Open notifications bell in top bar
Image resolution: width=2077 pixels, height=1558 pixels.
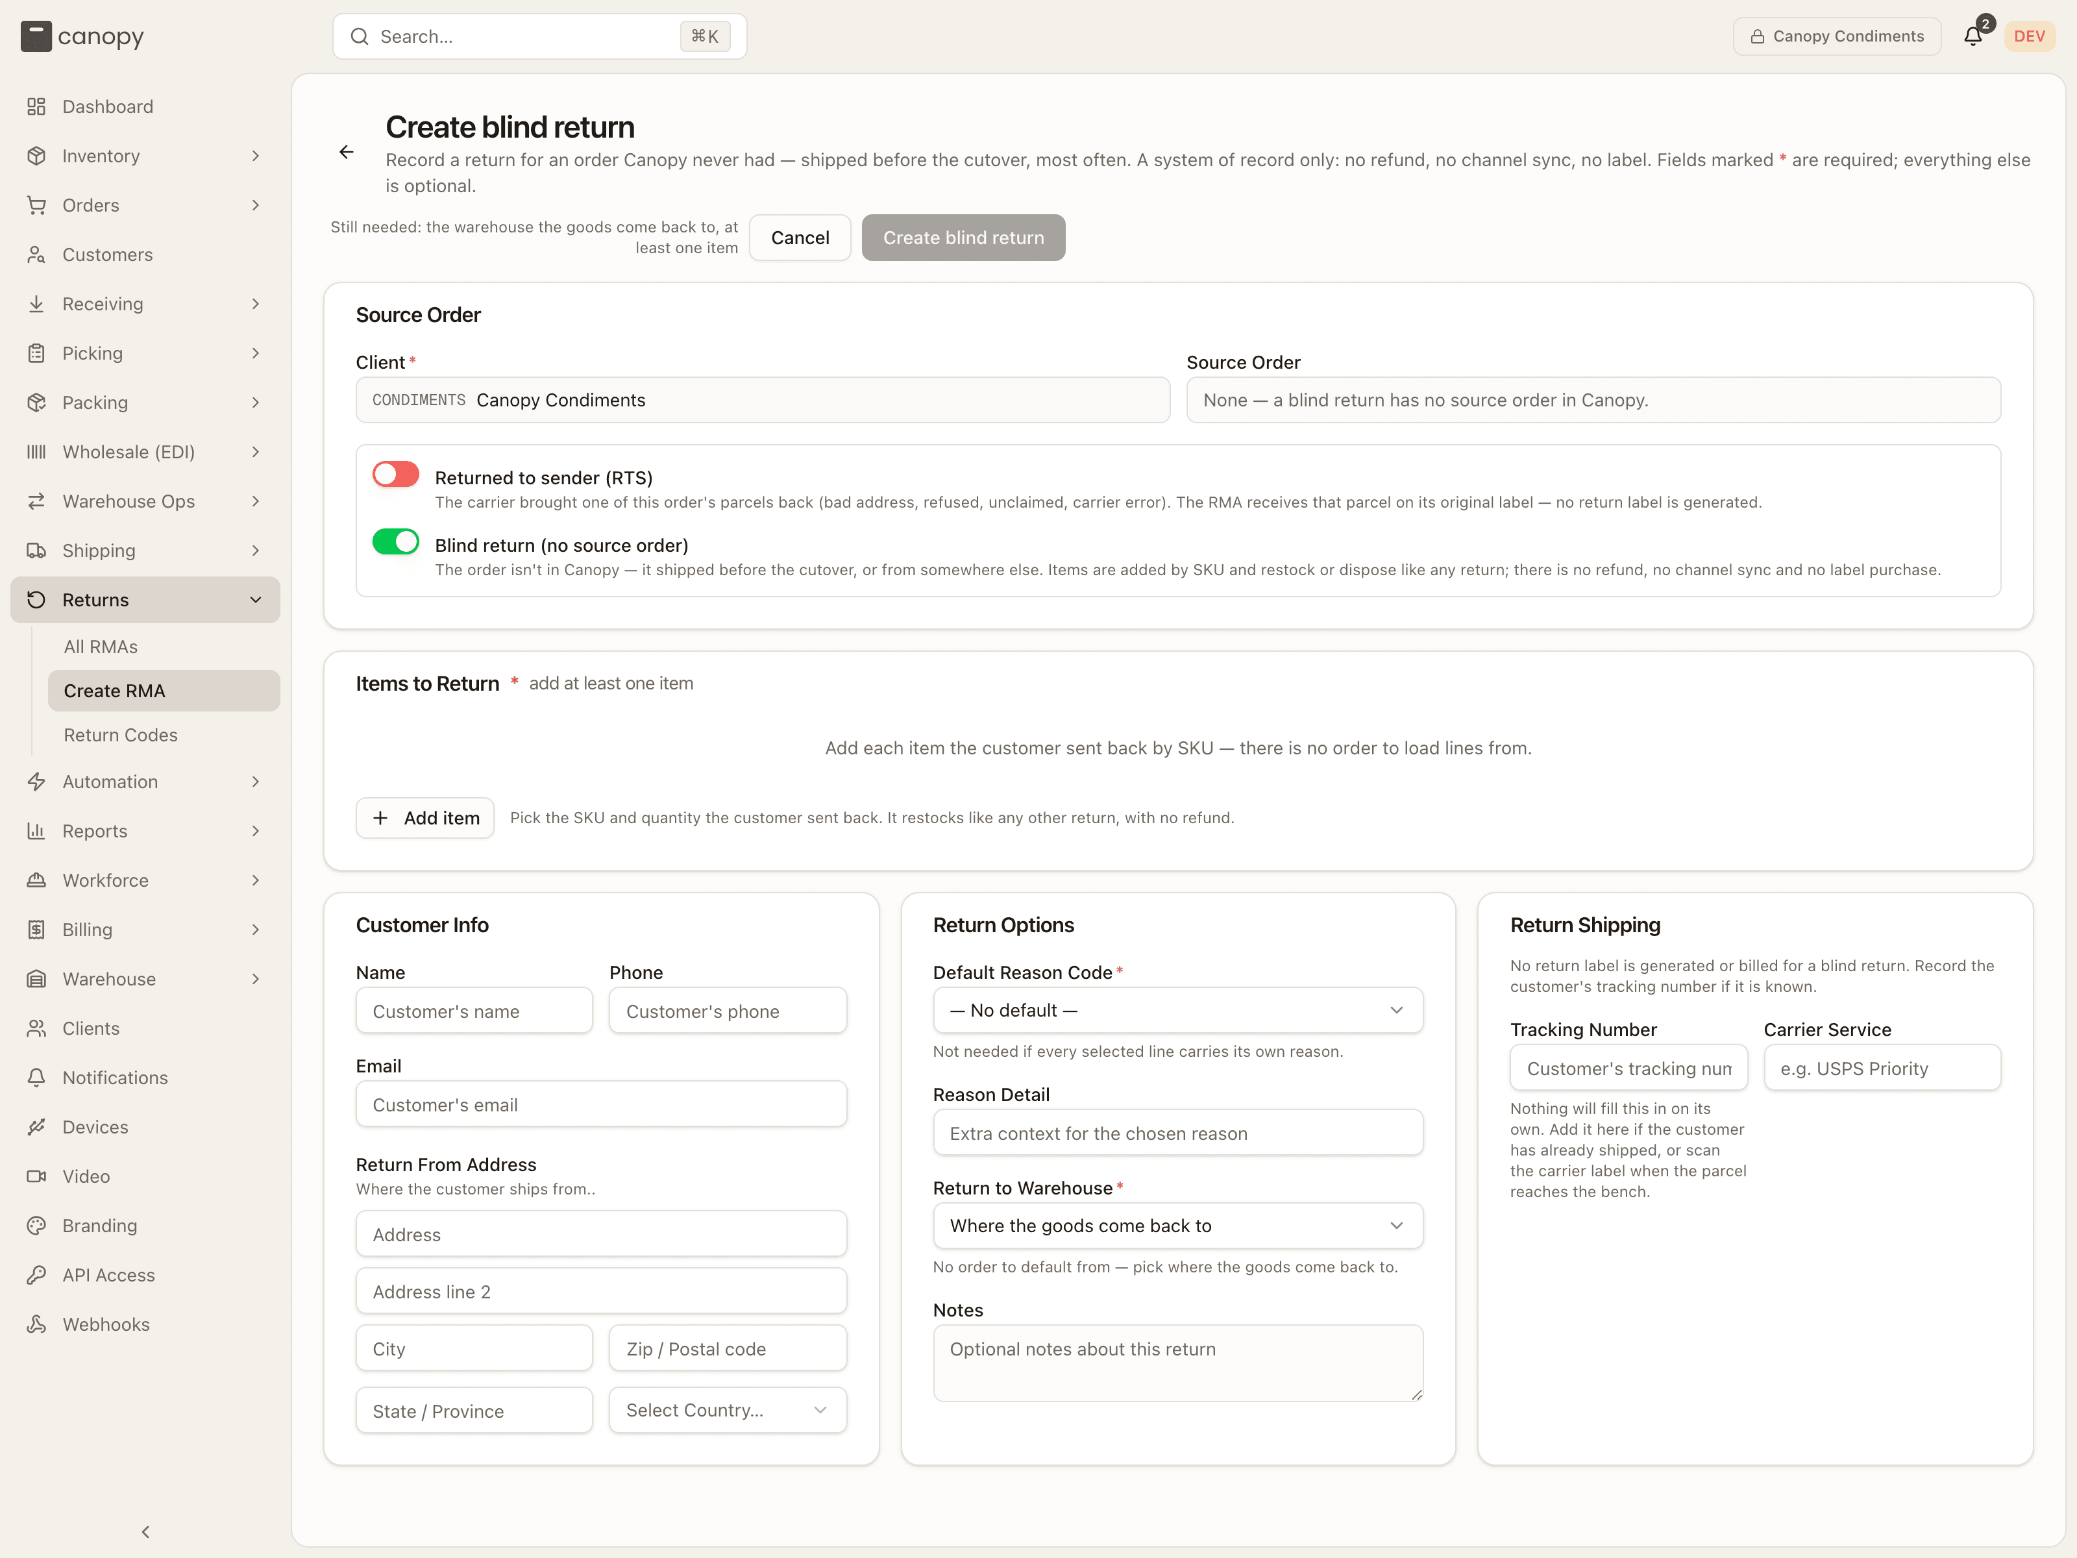1973,36
